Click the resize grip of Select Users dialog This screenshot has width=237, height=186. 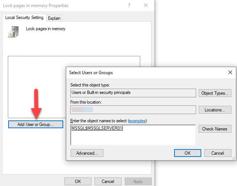pos(234,158)
